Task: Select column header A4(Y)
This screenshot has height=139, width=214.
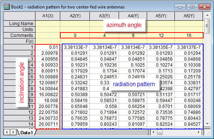Action: point(133,16)
